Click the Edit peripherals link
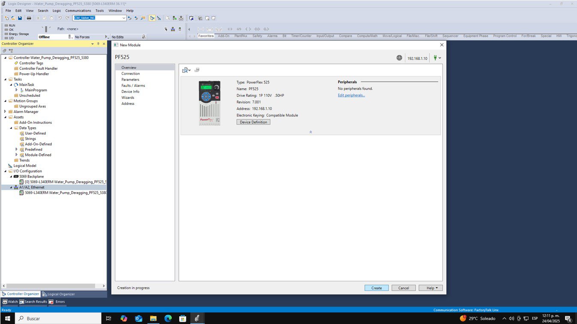Screen dimensions: 577x324 (352, 95)
